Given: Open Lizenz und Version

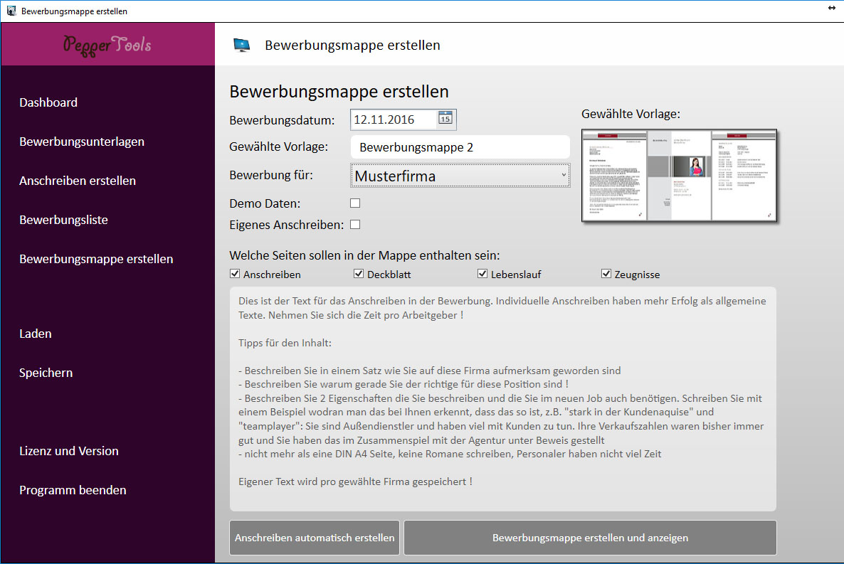Looking at the screenshot, I should click(x=69, y=451).
